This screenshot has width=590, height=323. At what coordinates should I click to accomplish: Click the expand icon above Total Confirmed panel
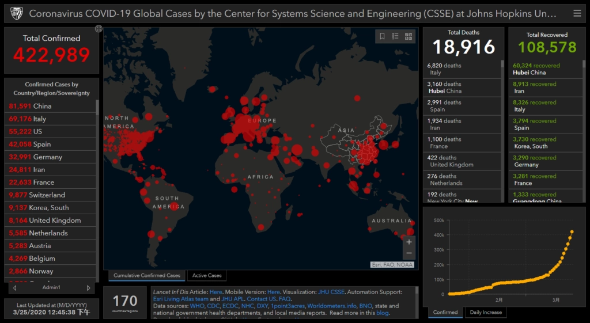(99, 28)
